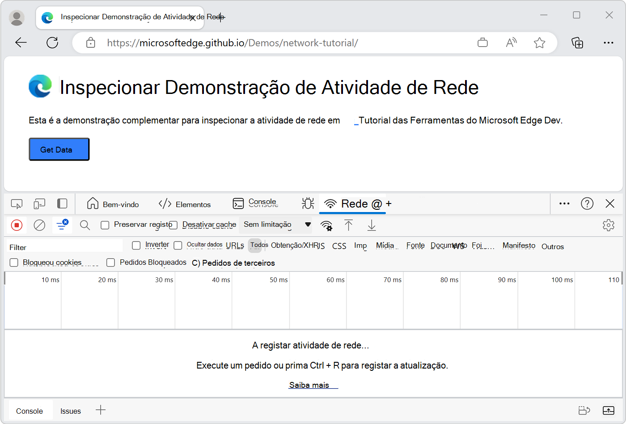626x424 pixels.
Task: Open the network filter bar toggle
Action: pos(62,225)
